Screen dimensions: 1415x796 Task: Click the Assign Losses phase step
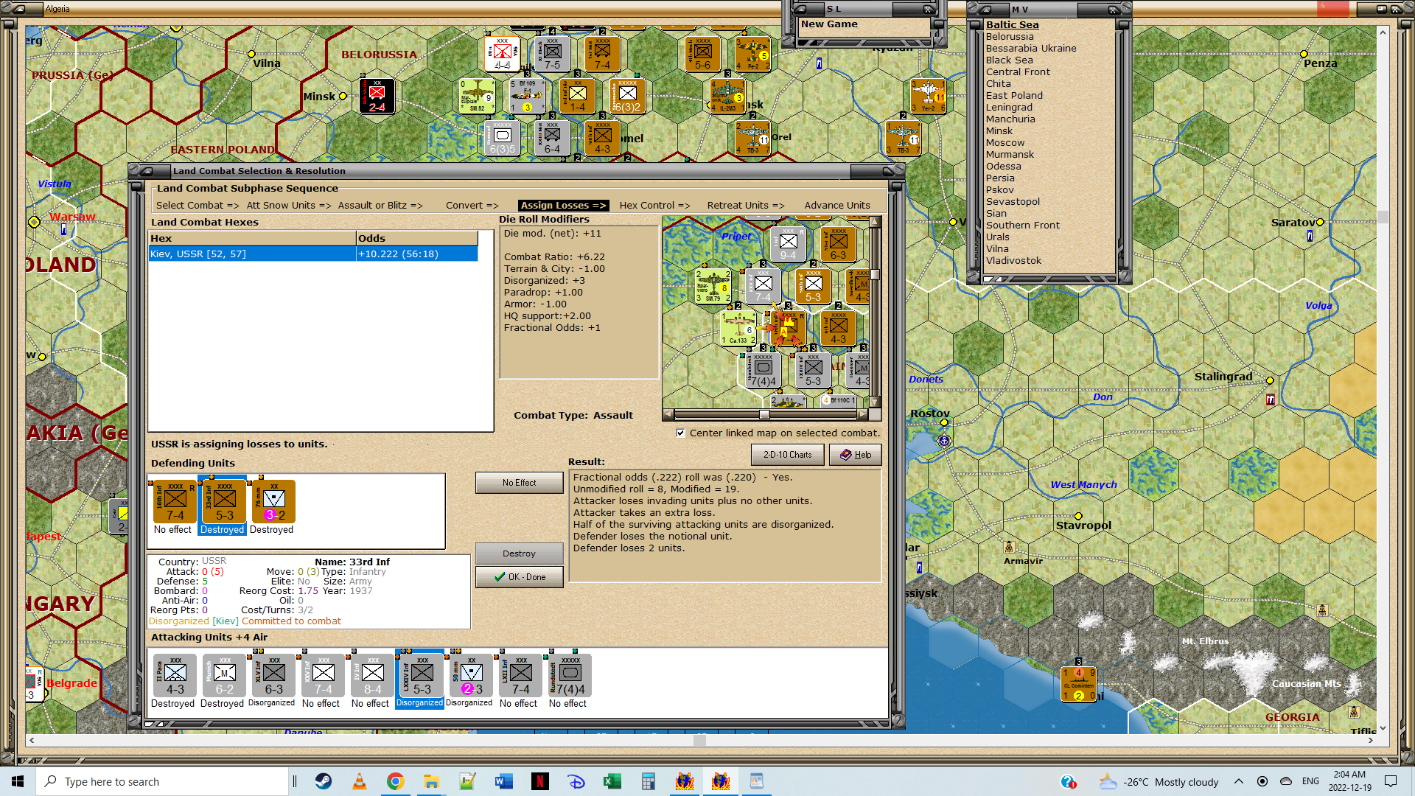[564, 206]
